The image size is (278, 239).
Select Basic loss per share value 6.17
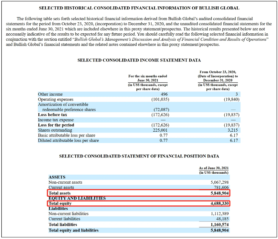coord(234,136)
